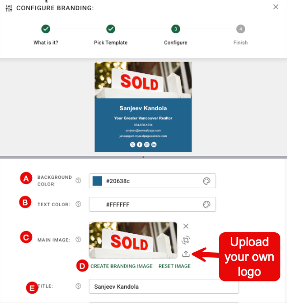
Task: Return to the Pick Template step
Action: (111, 29)
